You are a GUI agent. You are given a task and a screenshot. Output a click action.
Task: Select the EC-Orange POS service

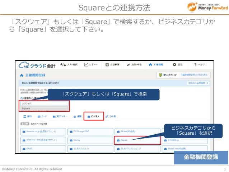click(x=90, y=131)
